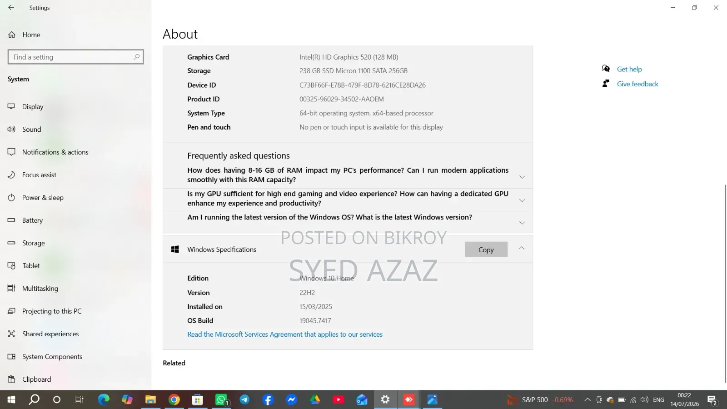Click the Multitasking icon in the sidebar
The width and height of the screenshot is (727, 409).
[x=11, y=289]
